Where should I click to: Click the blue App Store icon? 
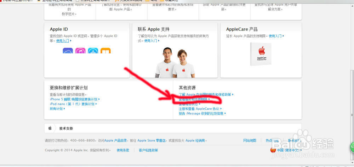[x=93, y=51]
